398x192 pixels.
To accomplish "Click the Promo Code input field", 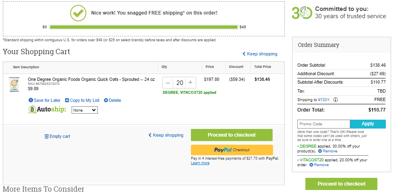I will coord(324,124).
